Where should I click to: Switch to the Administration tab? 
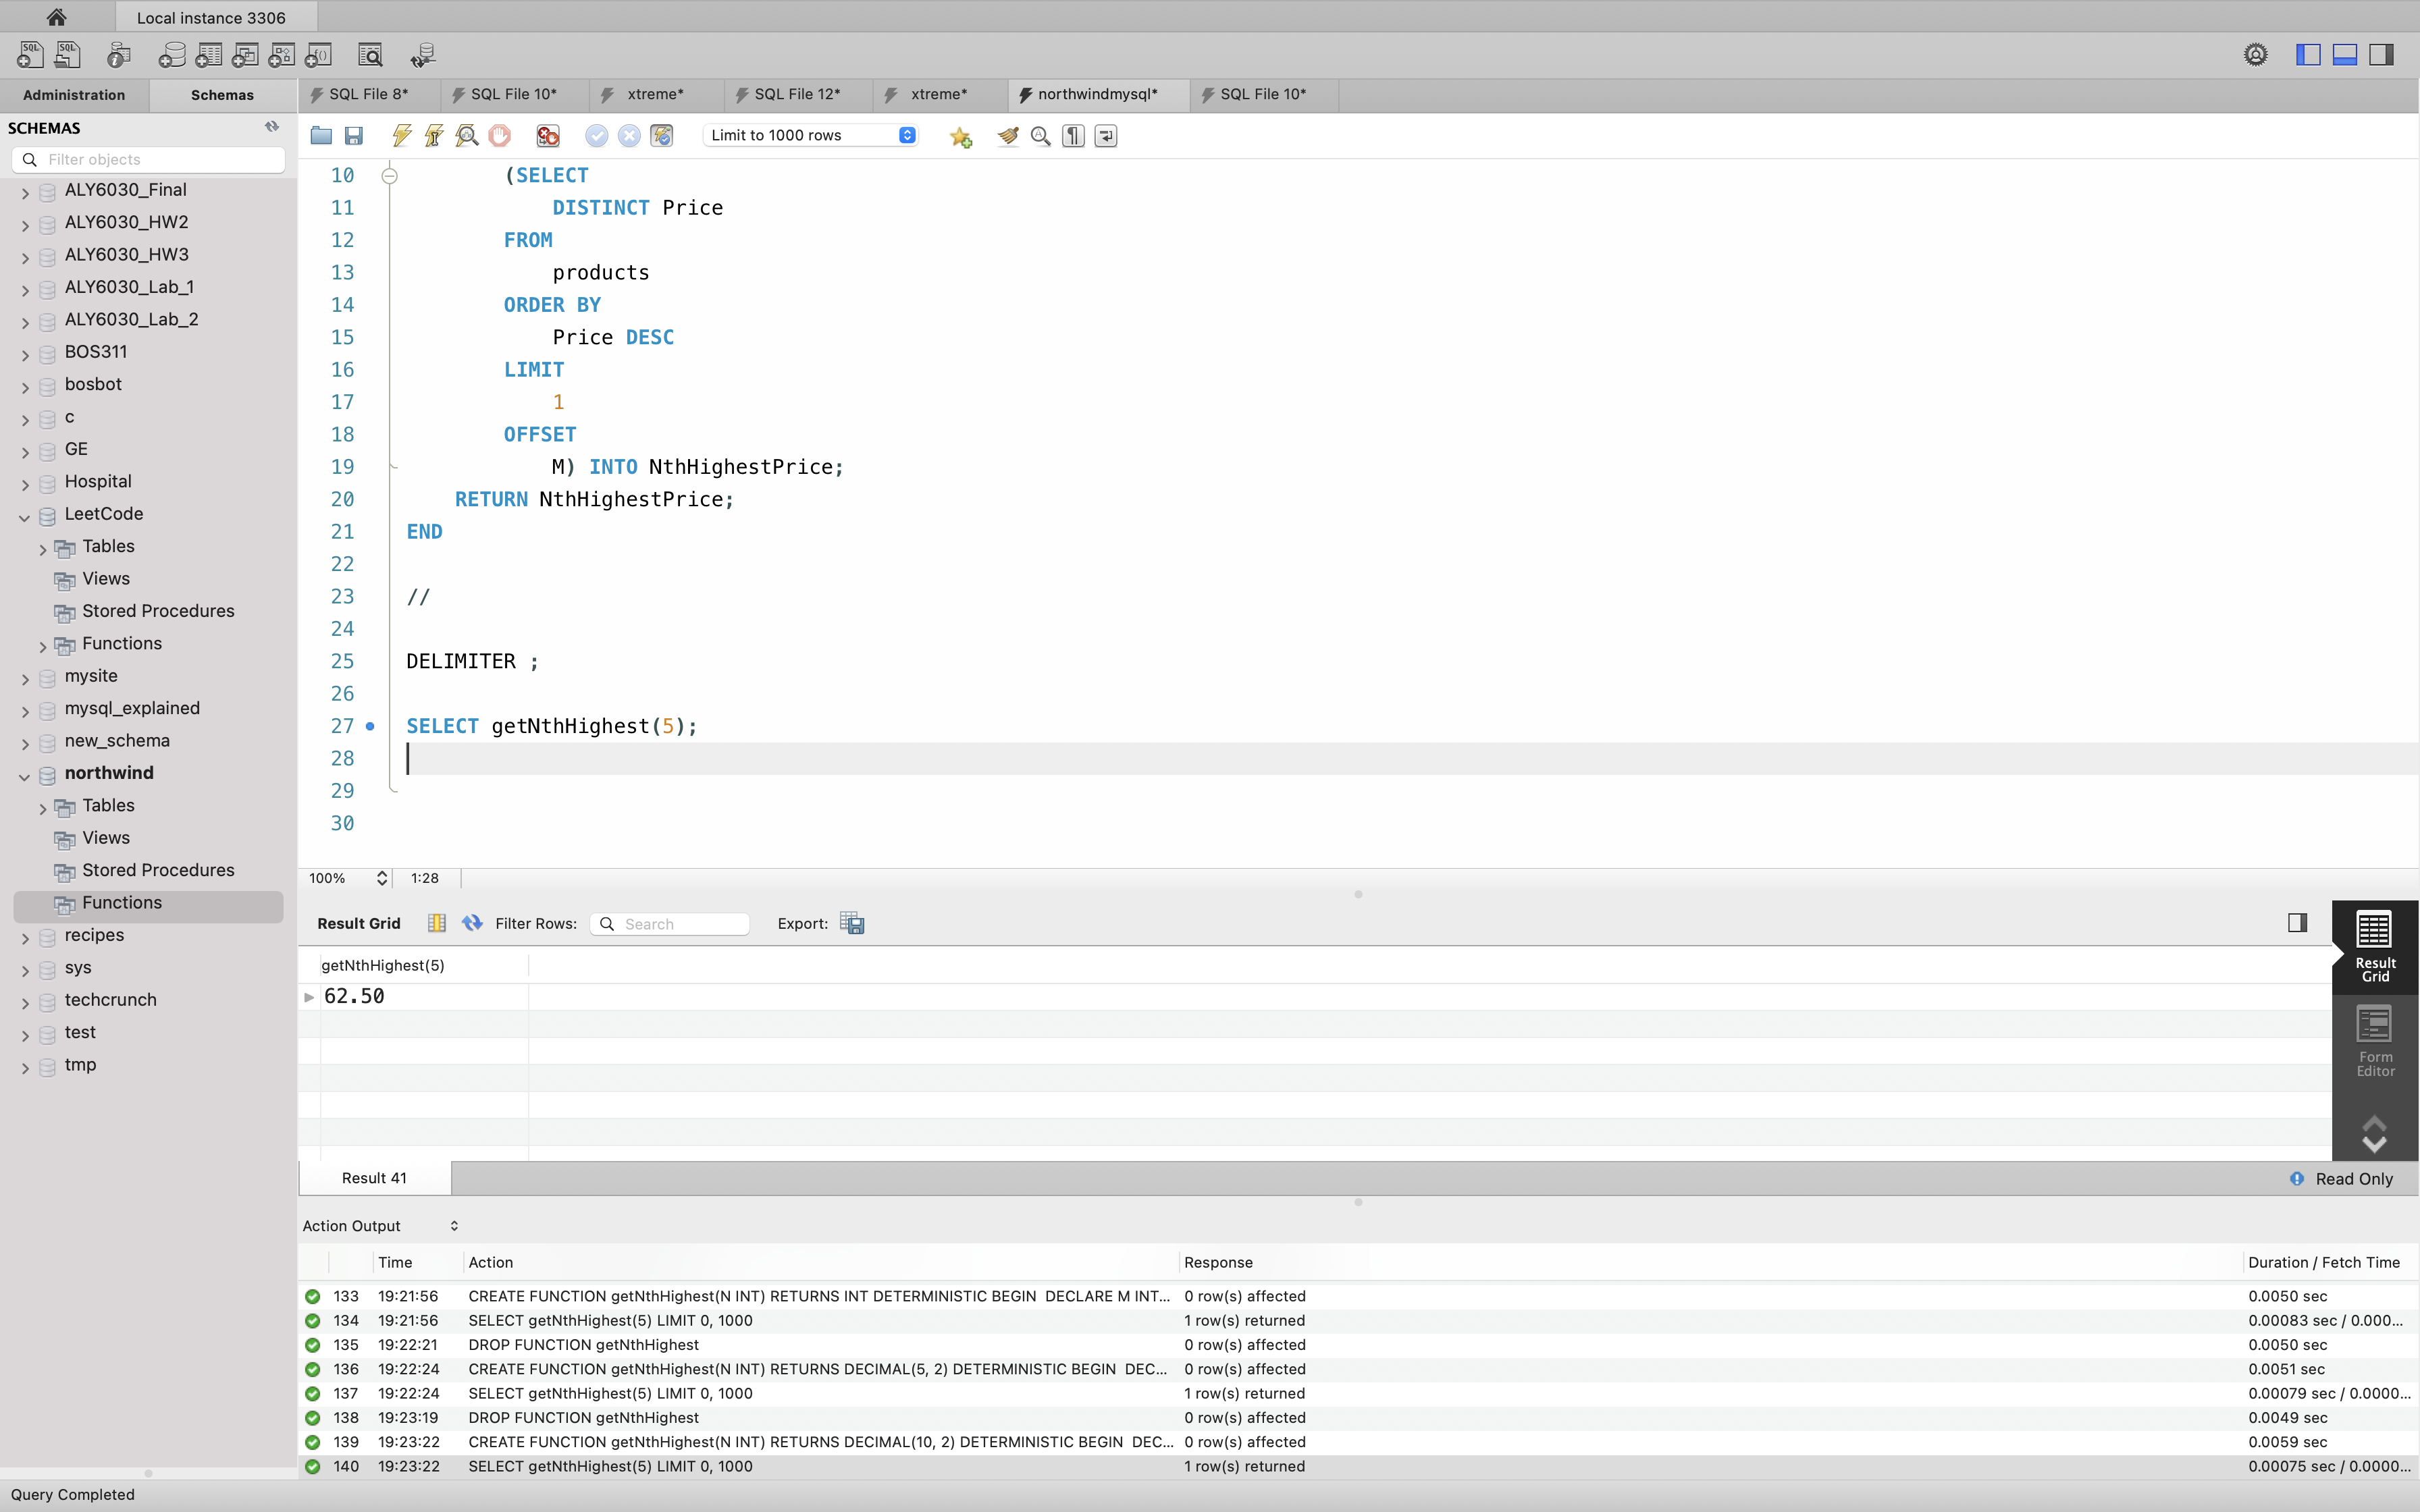pos(74,95)
